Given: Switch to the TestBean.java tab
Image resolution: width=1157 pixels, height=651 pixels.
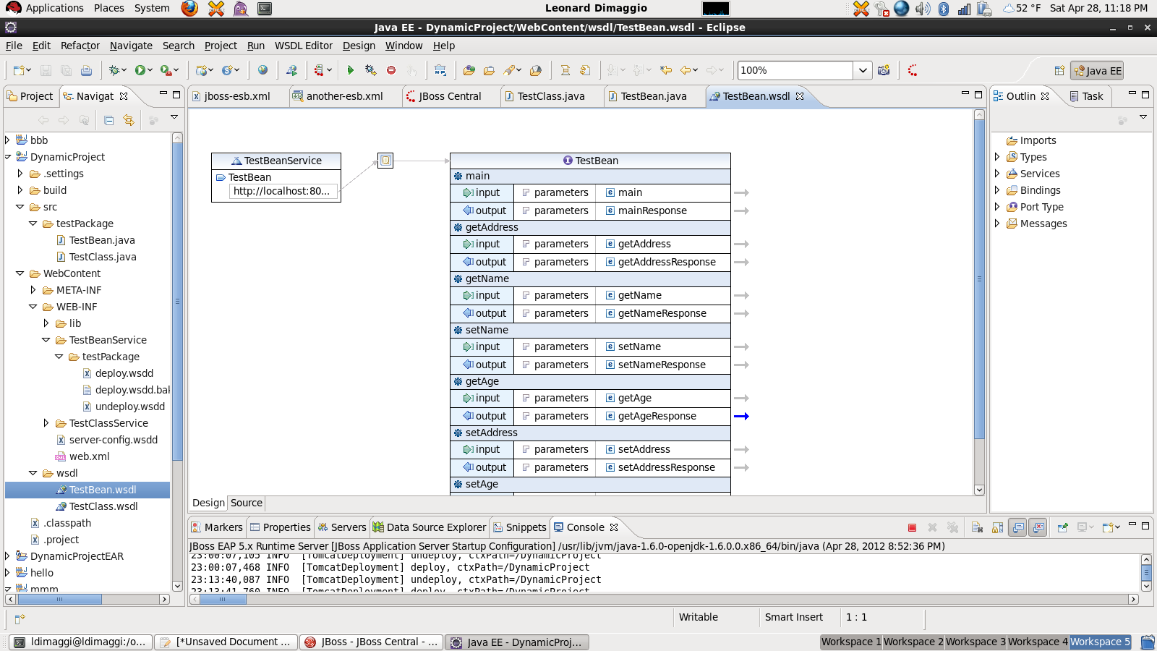Looking at the screenshot, I should tap(653, 96).
